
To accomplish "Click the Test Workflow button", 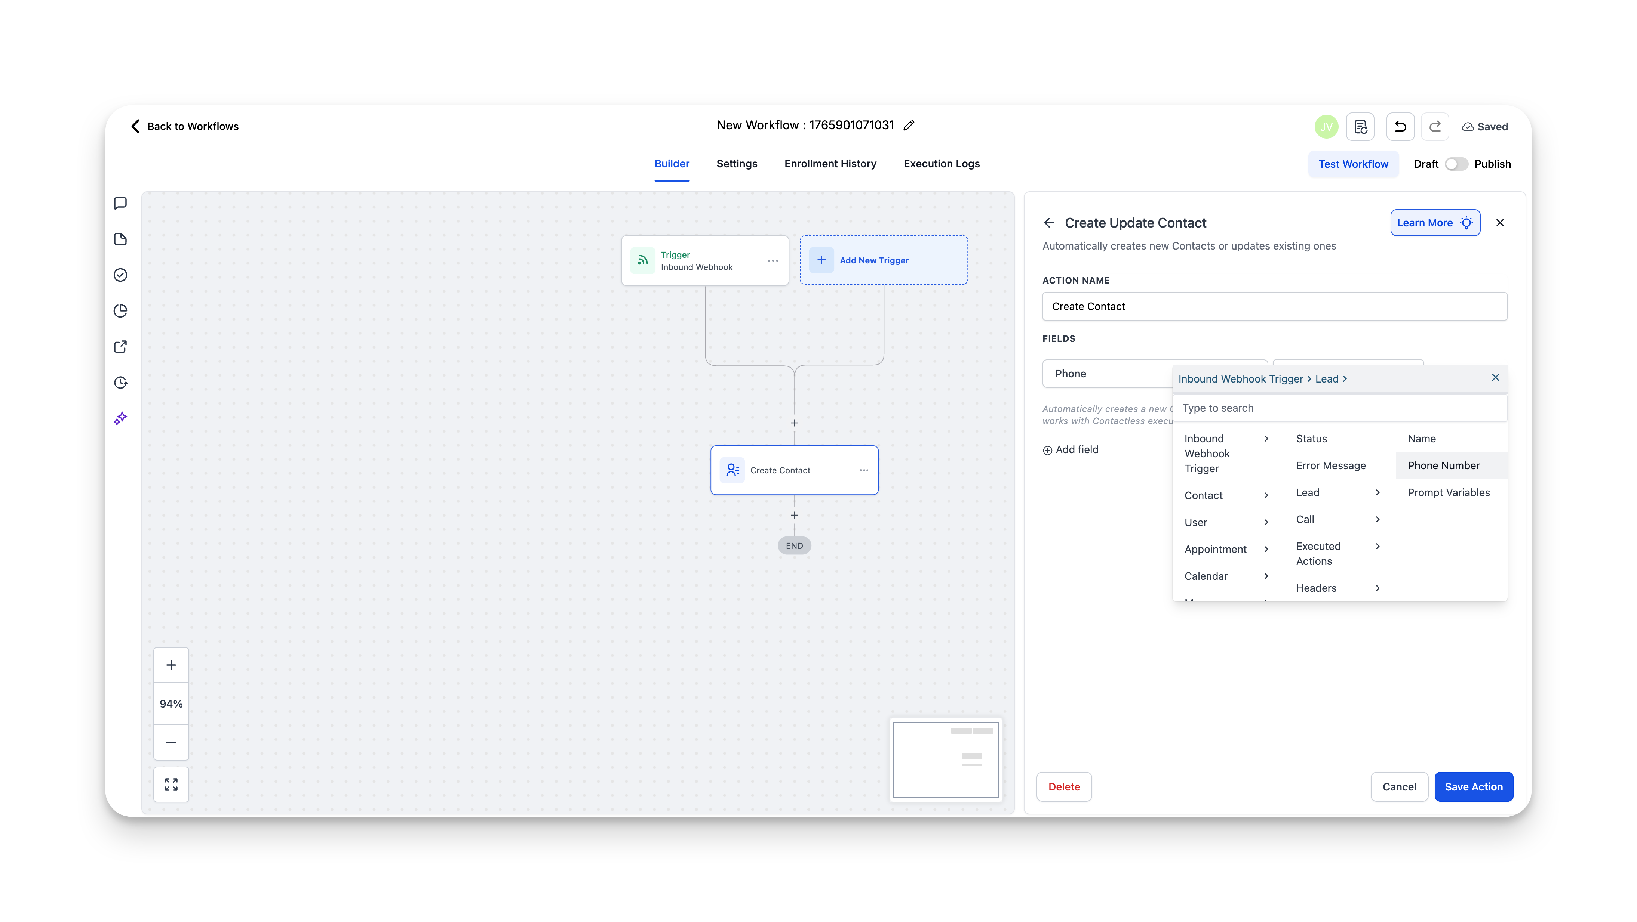I will (x=1353, y=164).
